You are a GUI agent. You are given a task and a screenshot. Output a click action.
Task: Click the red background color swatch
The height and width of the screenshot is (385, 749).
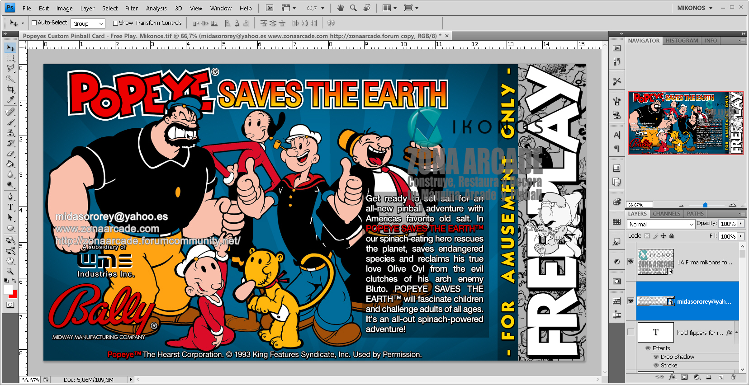coord(13,294)
